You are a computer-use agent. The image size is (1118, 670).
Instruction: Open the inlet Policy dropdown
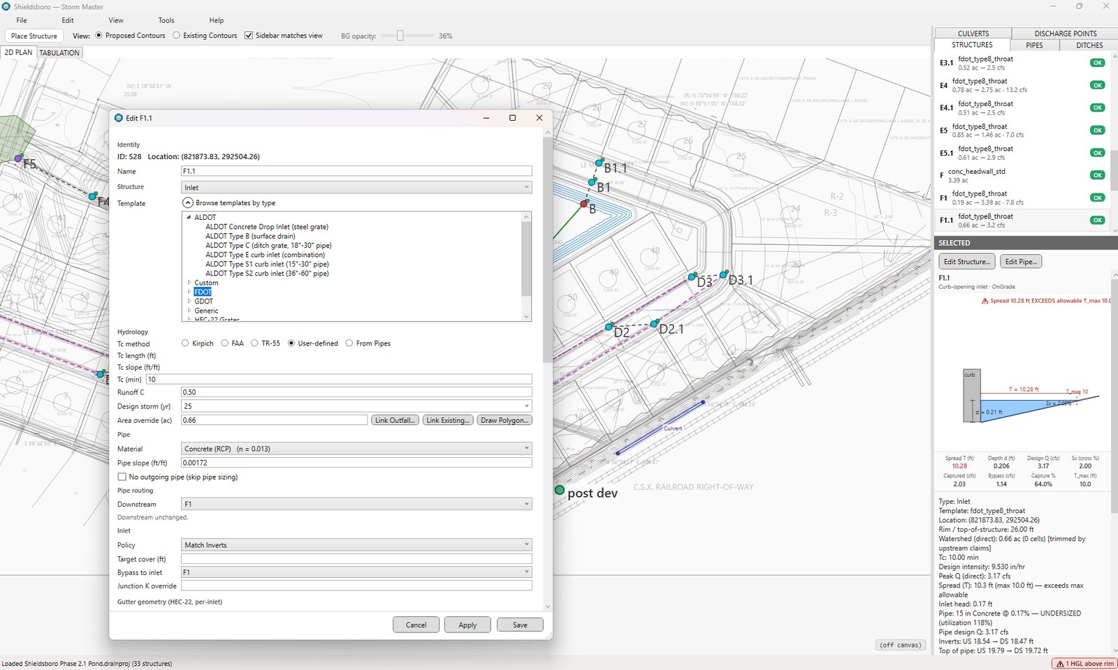(x=356, y=545)
